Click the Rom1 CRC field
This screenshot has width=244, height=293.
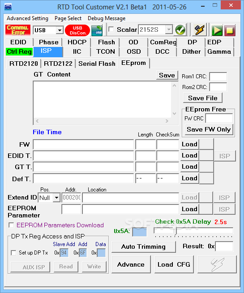click(218, 76)
